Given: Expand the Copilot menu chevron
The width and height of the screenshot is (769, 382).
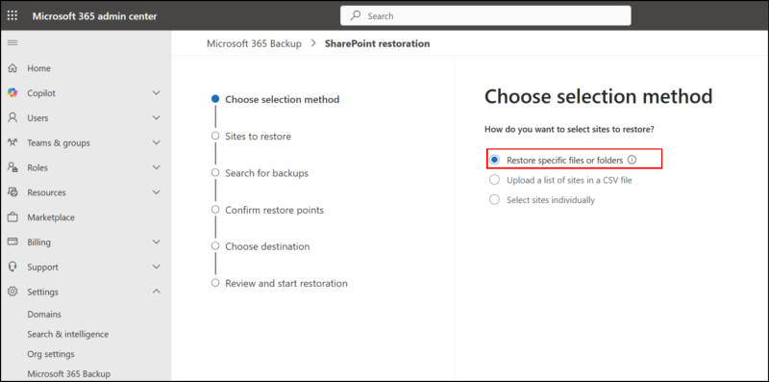Looking at the screenshot, I should 157,92.
